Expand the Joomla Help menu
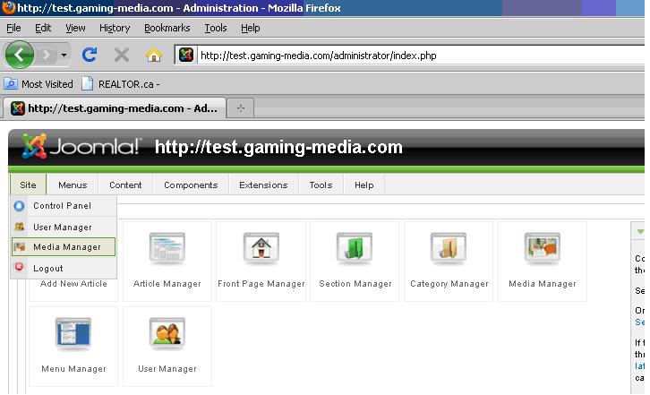Image resolution: width=650 pixels, height=395 pixels. [x=364, y=185]
